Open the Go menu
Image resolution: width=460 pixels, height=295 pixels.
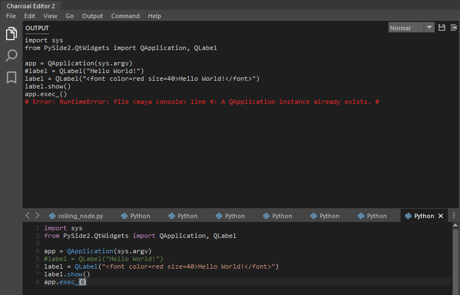coord(70,16)
